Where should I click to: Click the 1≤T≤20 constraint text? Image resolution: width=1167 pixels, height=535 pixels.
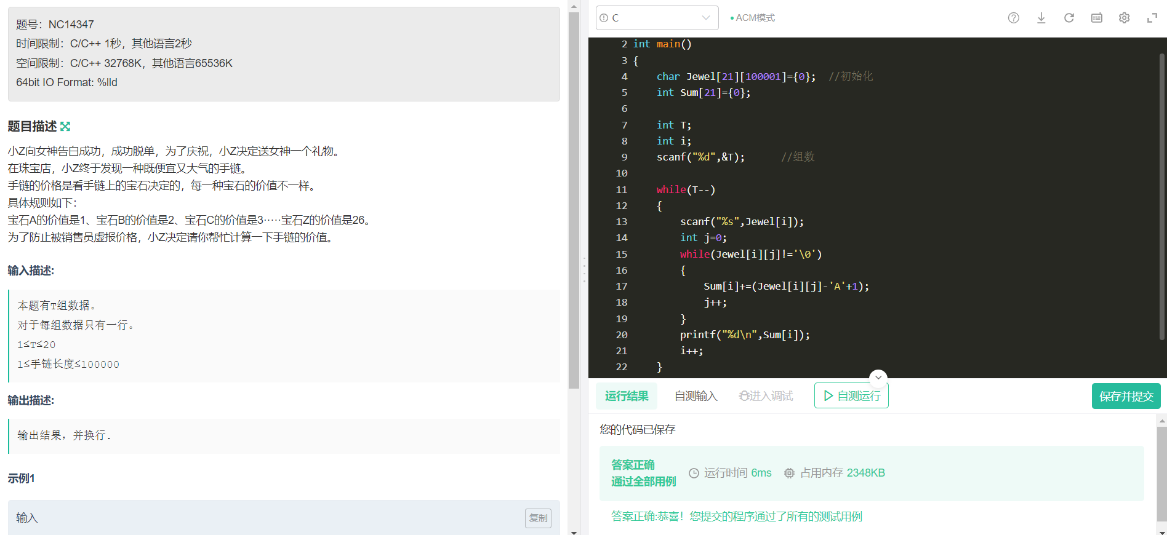(x=36, y=345)
